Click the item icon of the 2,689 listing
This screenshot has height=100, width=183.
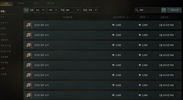point(29,95)
